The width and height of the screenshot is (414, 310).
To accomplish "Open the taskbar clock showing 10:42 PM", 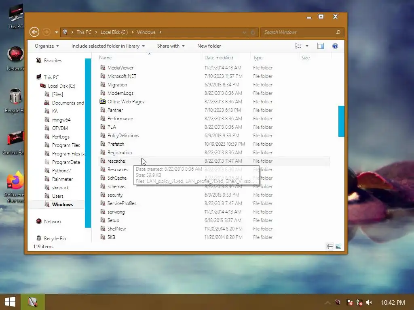I will [393, 302].
